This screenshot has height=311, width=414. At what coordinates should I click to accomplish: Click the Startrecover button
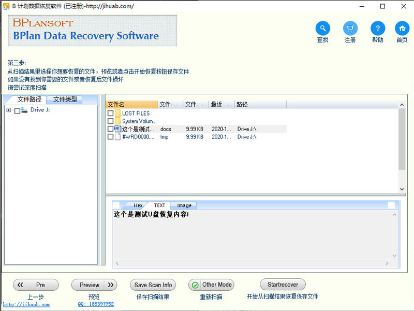(283, 285)
